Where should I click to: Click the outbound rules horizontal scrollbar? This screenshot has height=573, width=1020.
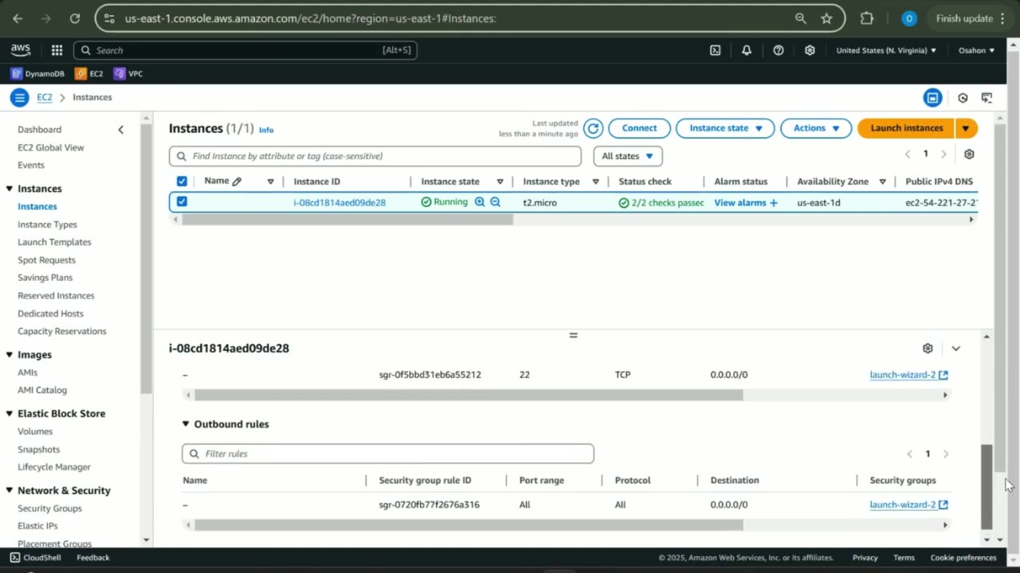(469, 525)
